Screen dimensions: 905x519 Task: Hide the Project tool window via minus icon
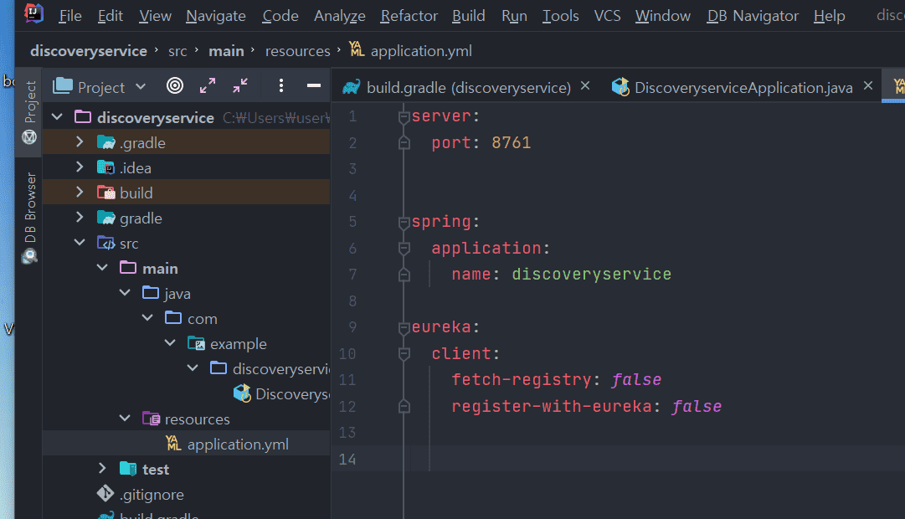pos(314,86)
